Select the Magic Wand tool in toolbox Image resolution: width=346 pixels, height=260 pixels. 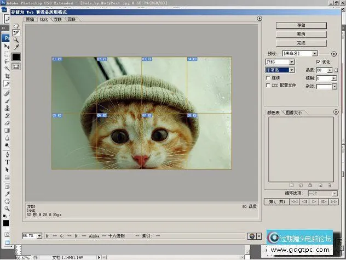tap(7, 69)
